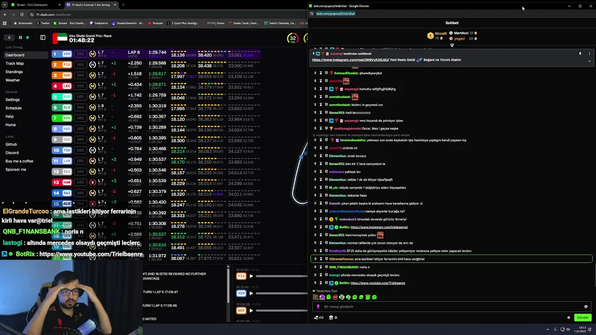Open chat settings gear icon
The image size is (596, 335).
point(569,318)
